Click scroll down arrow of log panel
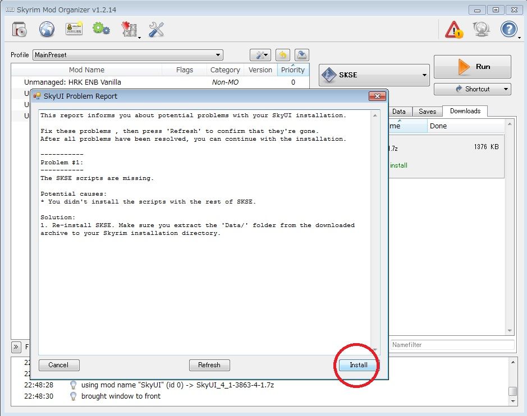The width and height of the screenshot is (527, 416). [x=513, y=401]
